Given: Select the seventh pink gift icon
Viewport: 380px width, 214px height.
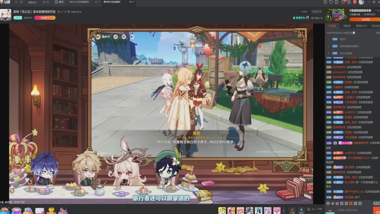Looking at the screenshot, I should (x=277, y=210).
